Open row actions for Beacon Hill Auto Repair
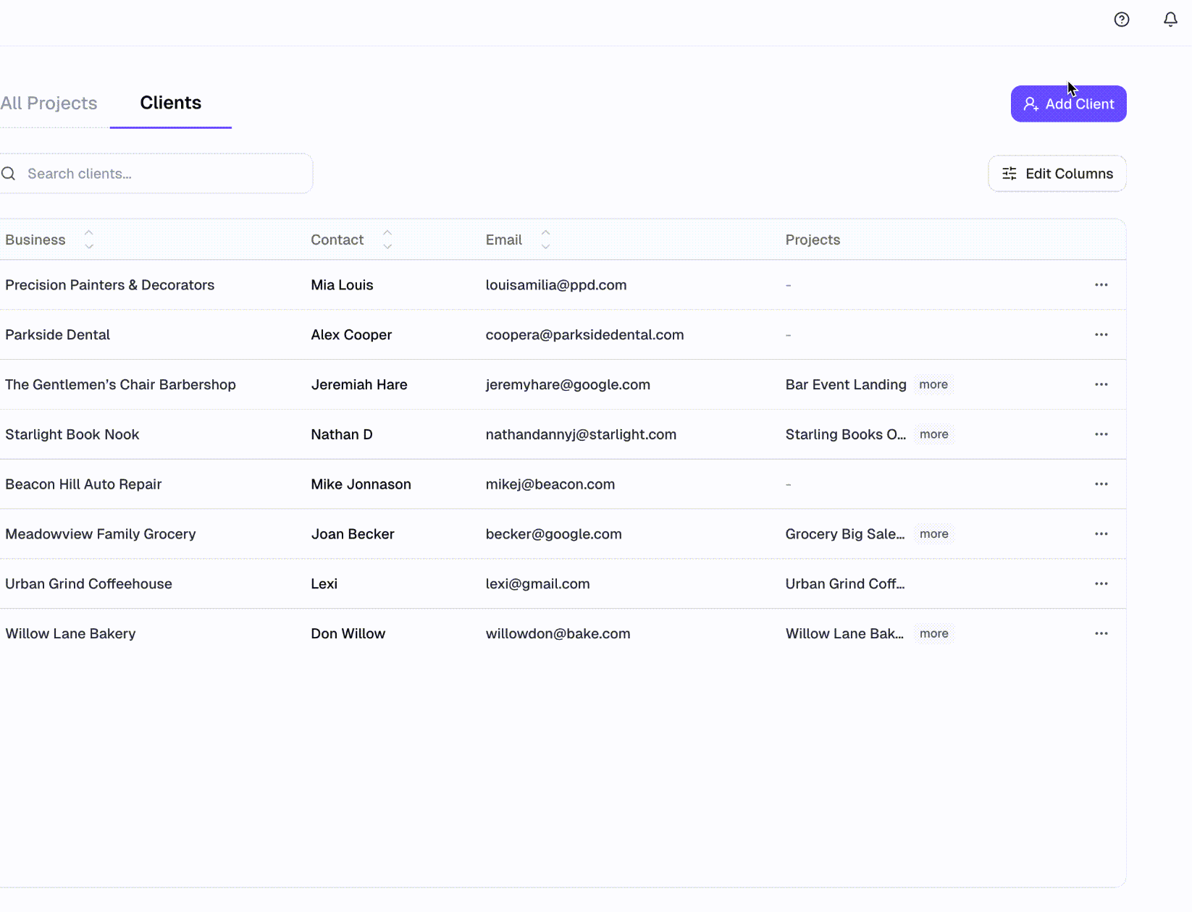This screenshot has width=1192, height=912. pyautogui.click(x=1101, y=484)
